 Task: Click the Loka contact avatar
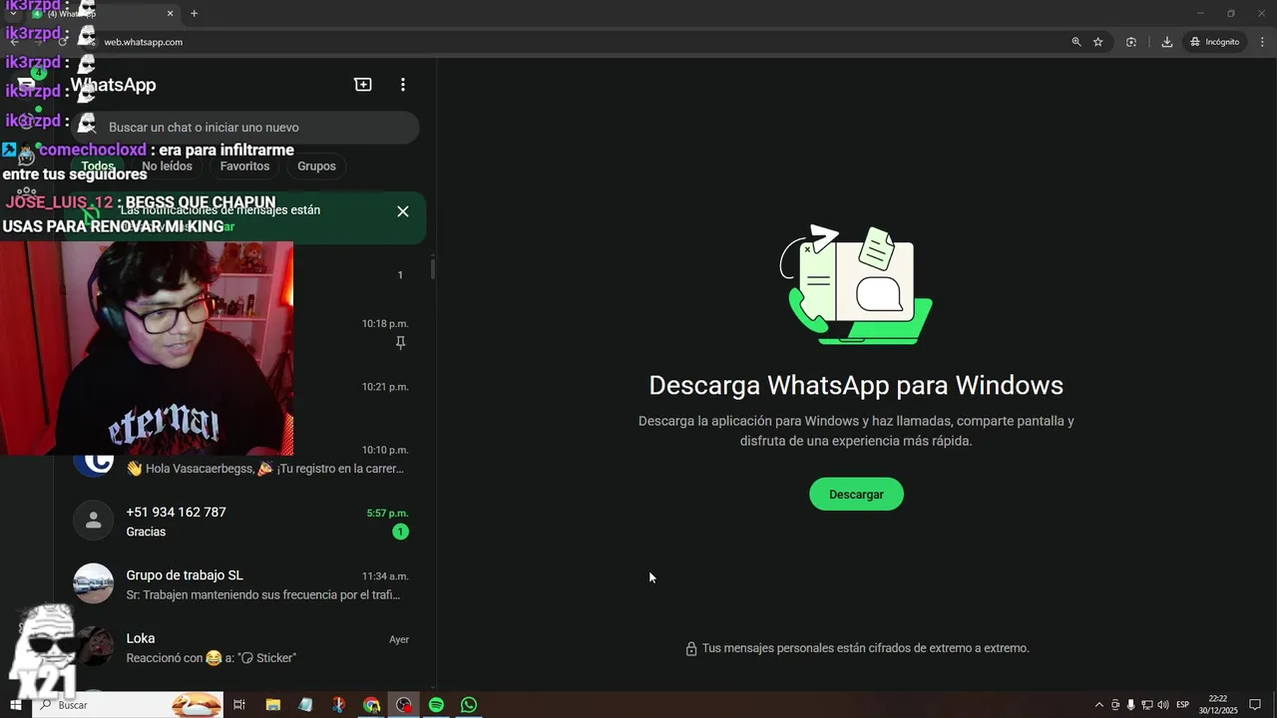point(94,646)
